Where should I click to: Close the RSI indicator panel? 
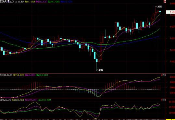[165, 100]
